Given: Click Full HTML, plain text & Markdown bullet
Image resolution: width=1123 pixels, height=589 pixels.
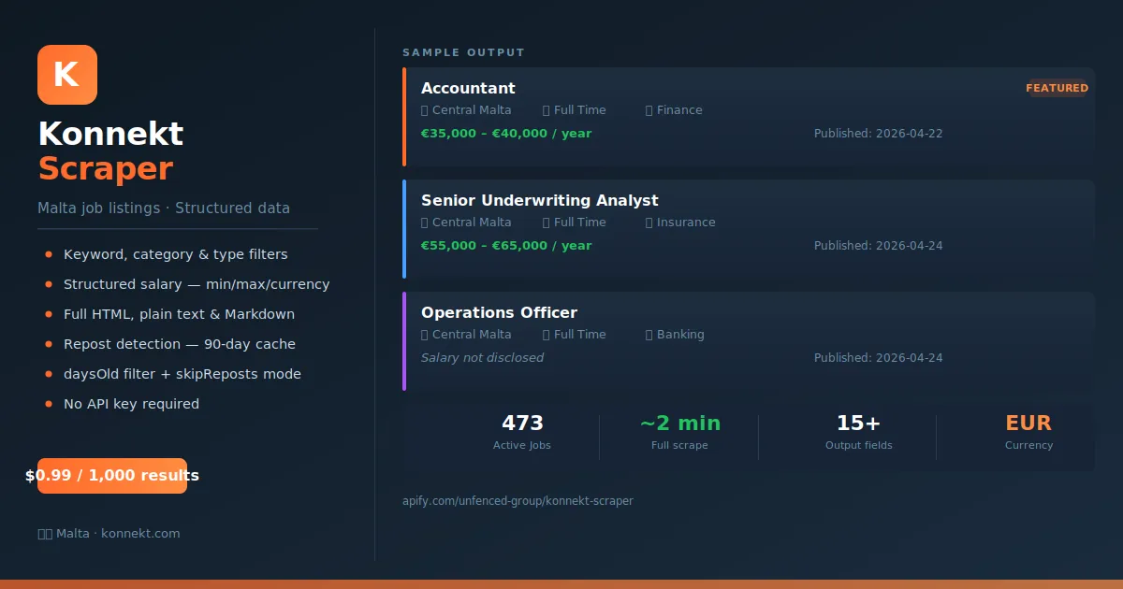Looking at the screenshot, I should coord(179,314).
